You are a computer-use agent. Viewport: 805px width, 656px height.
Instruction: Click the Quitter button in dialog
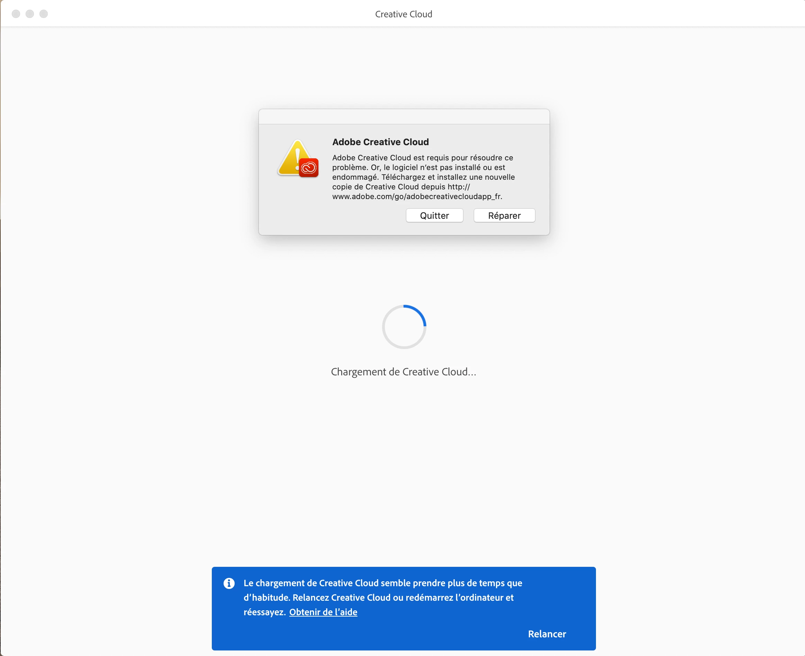click(x=434, y=215)
